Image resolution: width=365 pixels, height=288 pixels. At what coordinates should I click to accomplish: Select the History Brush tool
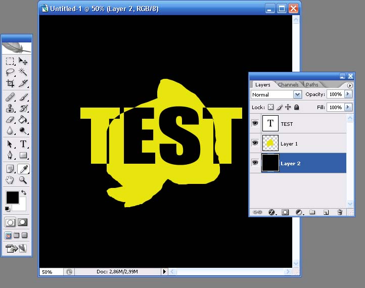click(23, 108)
